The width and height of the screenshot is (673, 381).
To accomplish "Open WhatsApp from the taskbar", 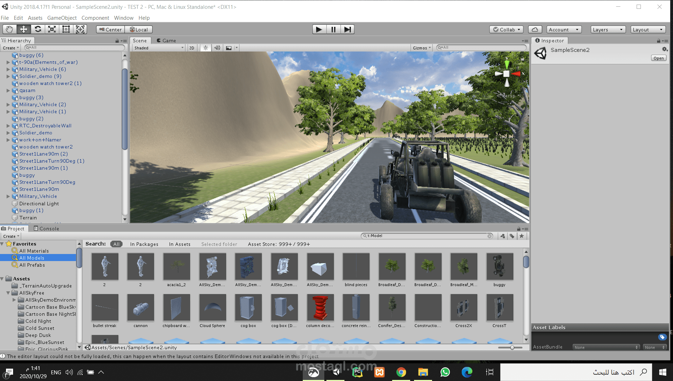I will pyautogui.click(x=445, y=372).
